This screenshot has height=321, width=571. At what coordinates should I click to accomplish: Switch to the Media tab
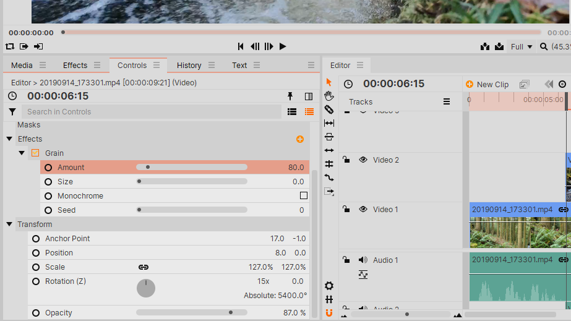point(22,66)
